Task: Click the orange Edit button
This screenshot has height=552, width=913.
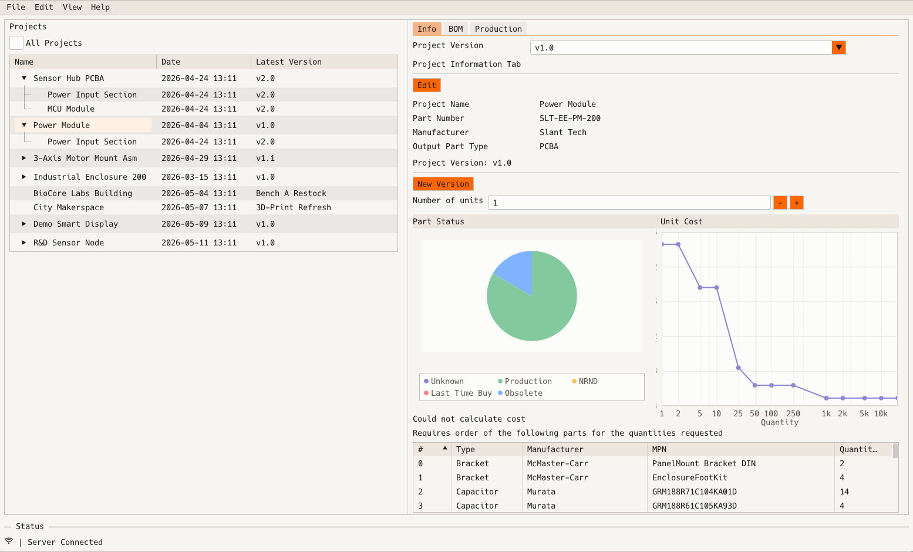Action: (x=427, y=85)
